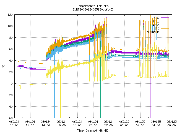Click the °C y-axis unit label

pyautogui.click(x=3, y=66)
